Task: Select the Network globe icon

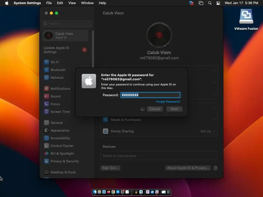Action: 46,77
